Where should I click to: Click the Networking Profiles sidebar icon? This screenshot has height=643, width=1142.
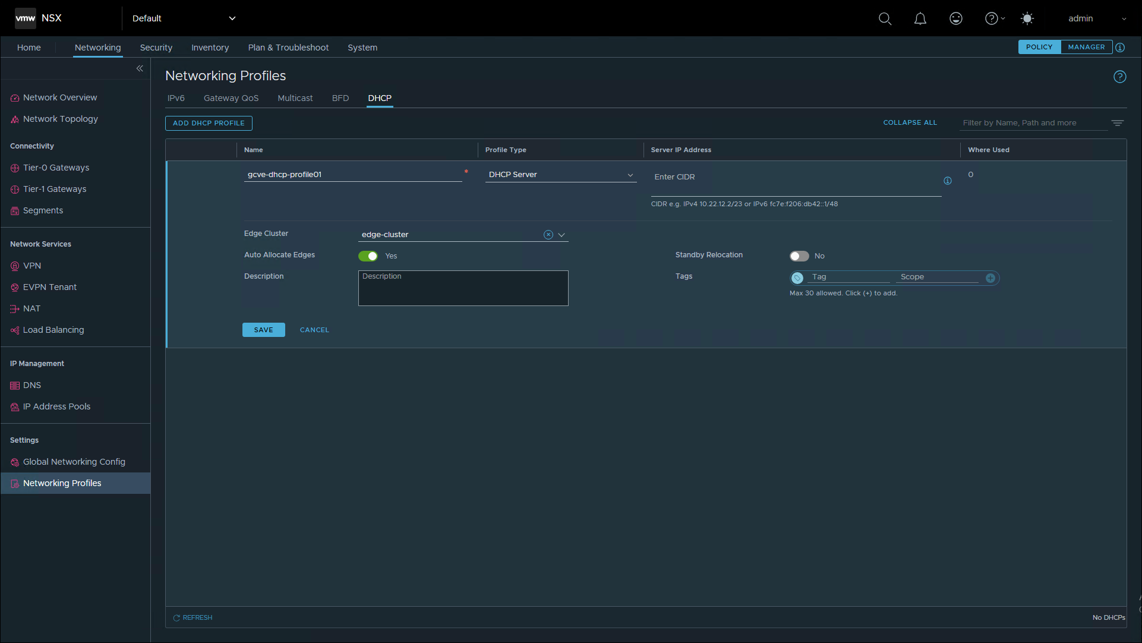[x=15, y=484]
